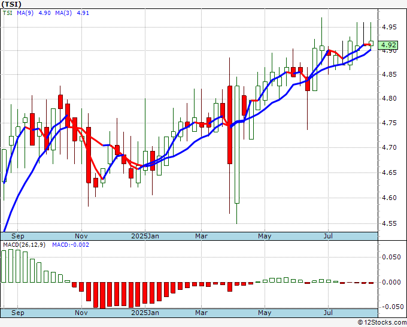This screenshot has height=327, width=407.
Task: Click the 4.70 price axis label
Action: (390, 147)
